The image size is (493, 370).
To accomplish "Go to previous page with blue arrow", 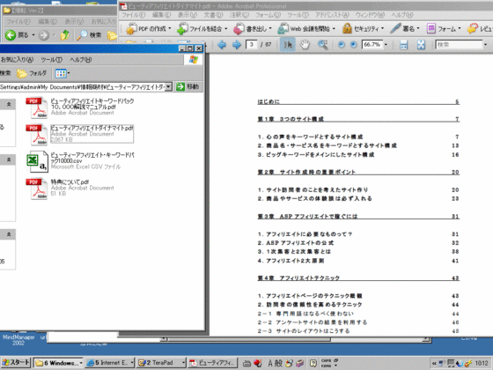I will (x=222, y=45).
